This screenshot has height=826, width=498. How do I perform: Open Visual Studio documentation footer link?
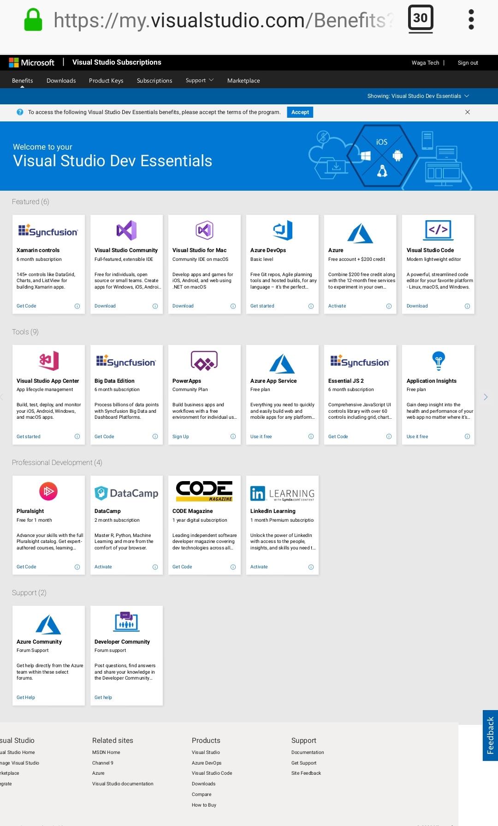click(x=123, y=784)
